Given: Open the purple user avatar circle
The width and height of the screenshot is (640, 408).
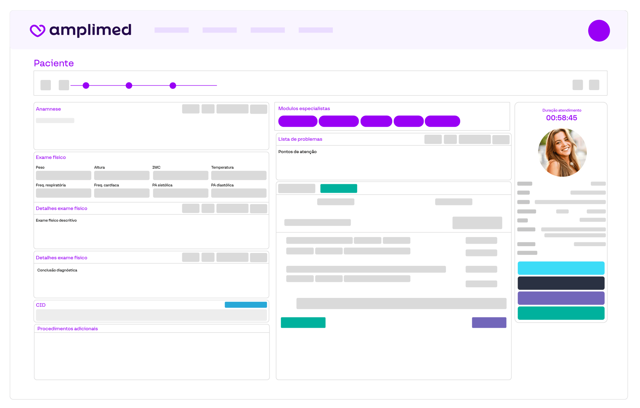Looking at the screenshot, I should [599, 31].
